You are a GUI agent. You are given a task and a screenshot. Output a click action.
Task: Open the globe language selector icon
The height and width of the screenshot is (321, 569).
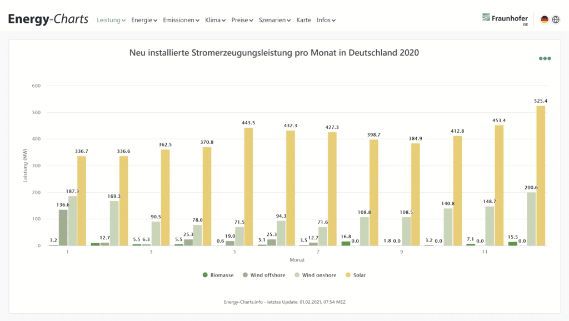(556, 19)
